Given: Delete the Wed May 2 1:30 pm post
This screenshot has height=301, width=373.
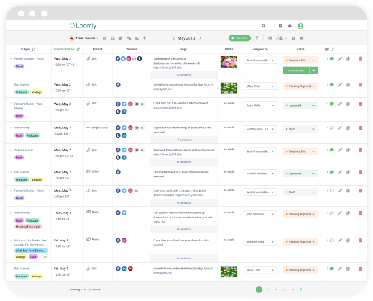Looking at the screenshot, I should 361,104.
